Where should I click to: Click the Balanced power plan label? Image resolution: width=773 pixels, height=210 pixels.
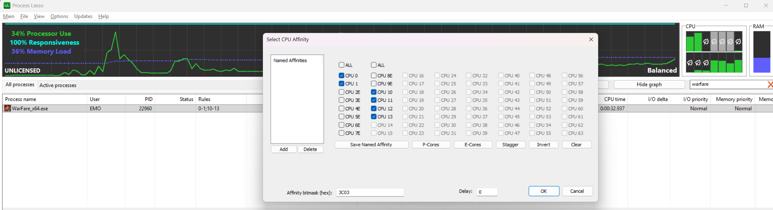662,70
